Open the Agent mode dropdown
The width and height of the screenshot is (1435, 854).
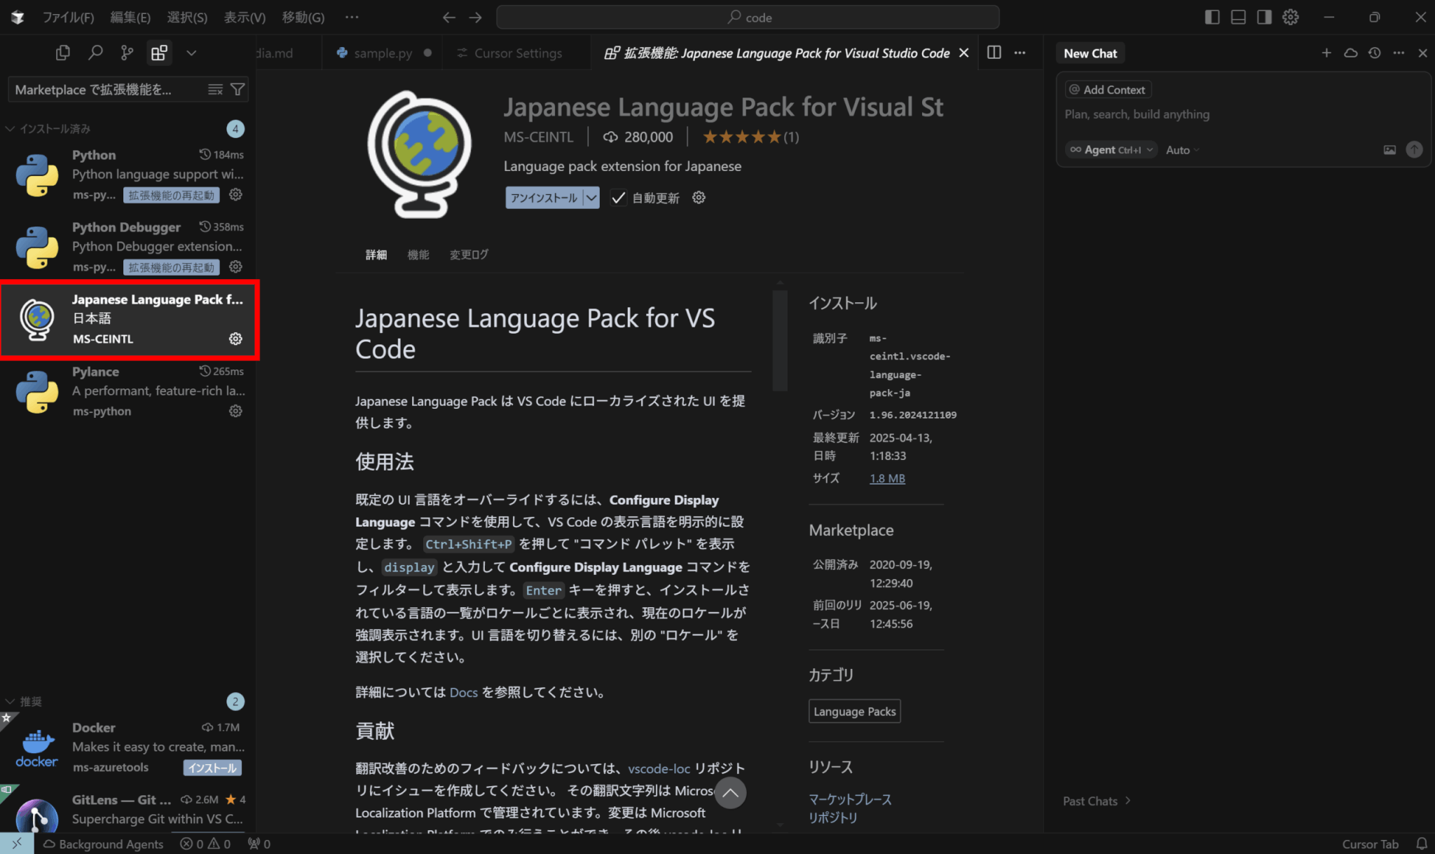[1111, 149]
